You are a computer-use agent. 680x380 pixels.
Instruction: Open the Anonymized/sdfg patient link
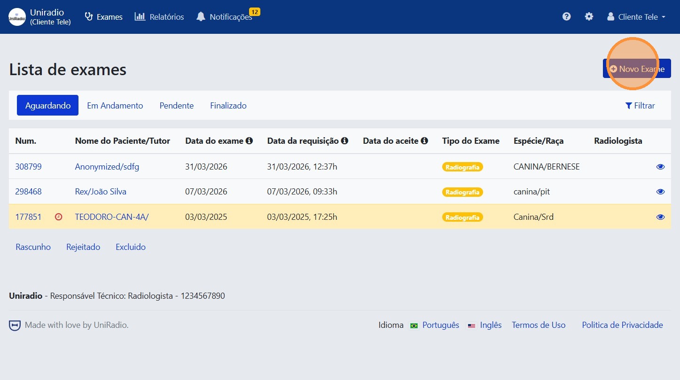tap(107, 167)
